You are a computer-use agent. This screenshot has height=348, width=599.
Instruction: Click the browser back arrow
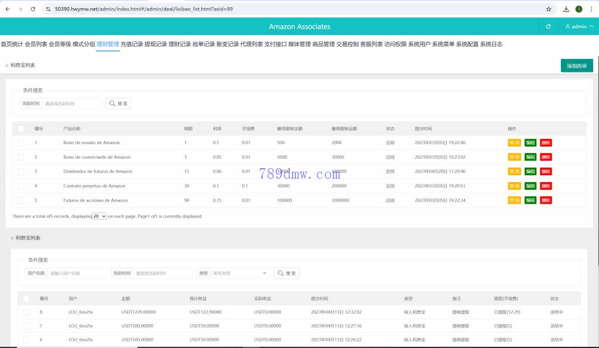tap(8, 9)
